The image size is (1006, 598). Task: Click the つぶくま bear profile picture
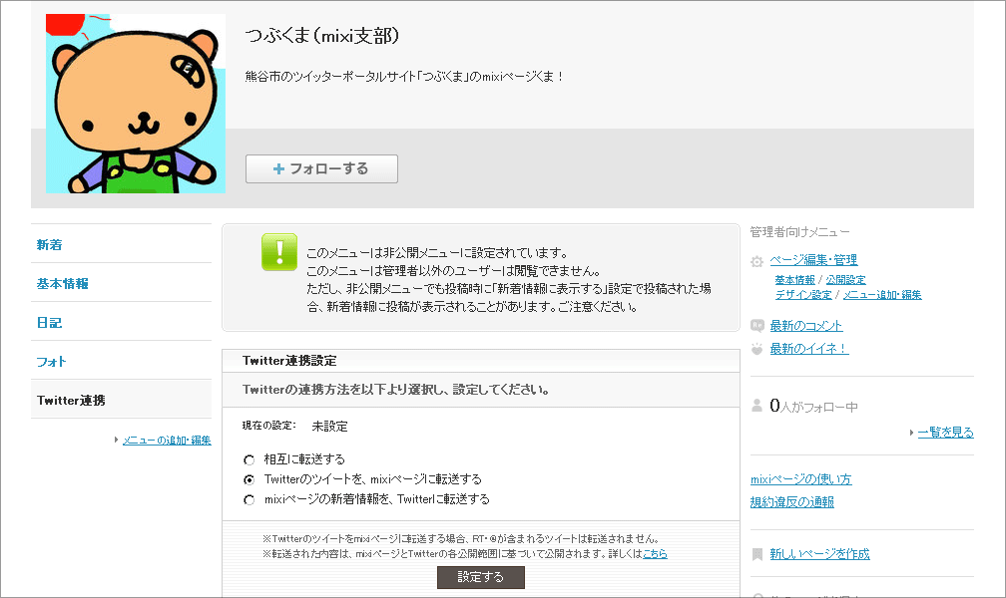[x=136, y=104]
